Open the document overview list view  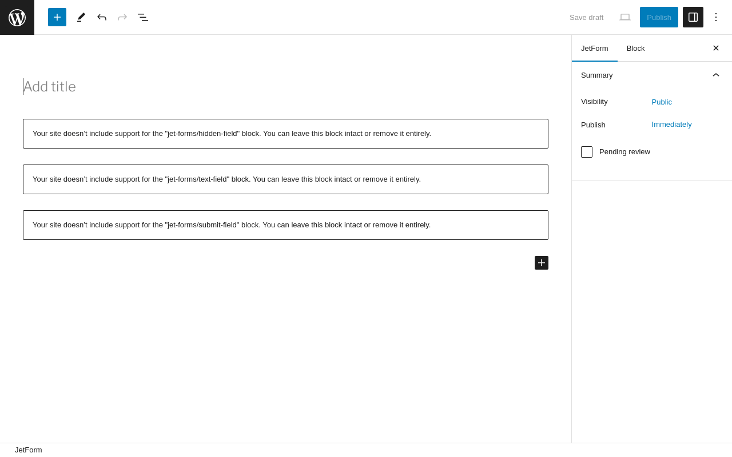pos(143,17)
